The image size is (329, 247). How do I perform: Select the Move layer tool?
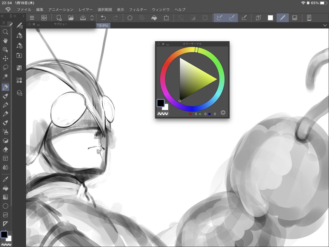(5, 58)
